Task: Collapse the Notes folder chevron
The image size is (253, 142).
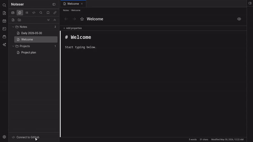Action: point(13,27)
